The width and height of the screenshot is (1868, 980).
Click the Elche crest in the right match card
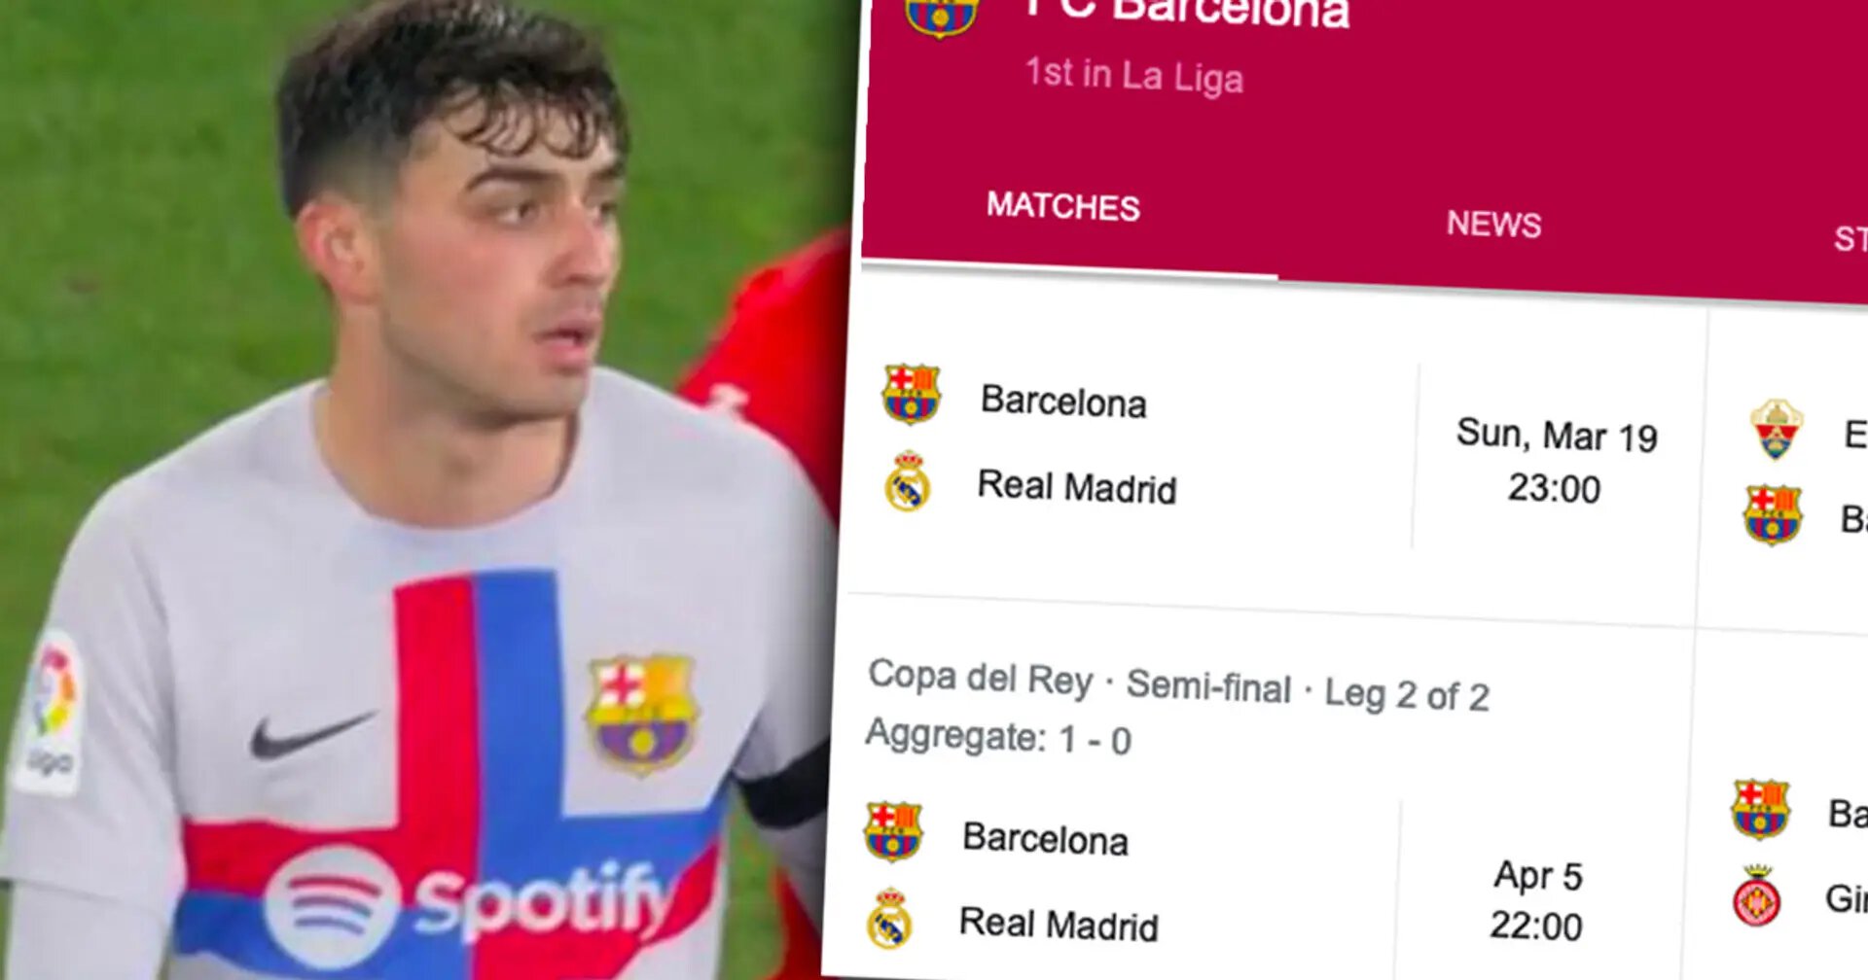pyautogui.click(x=1777, y=429)
